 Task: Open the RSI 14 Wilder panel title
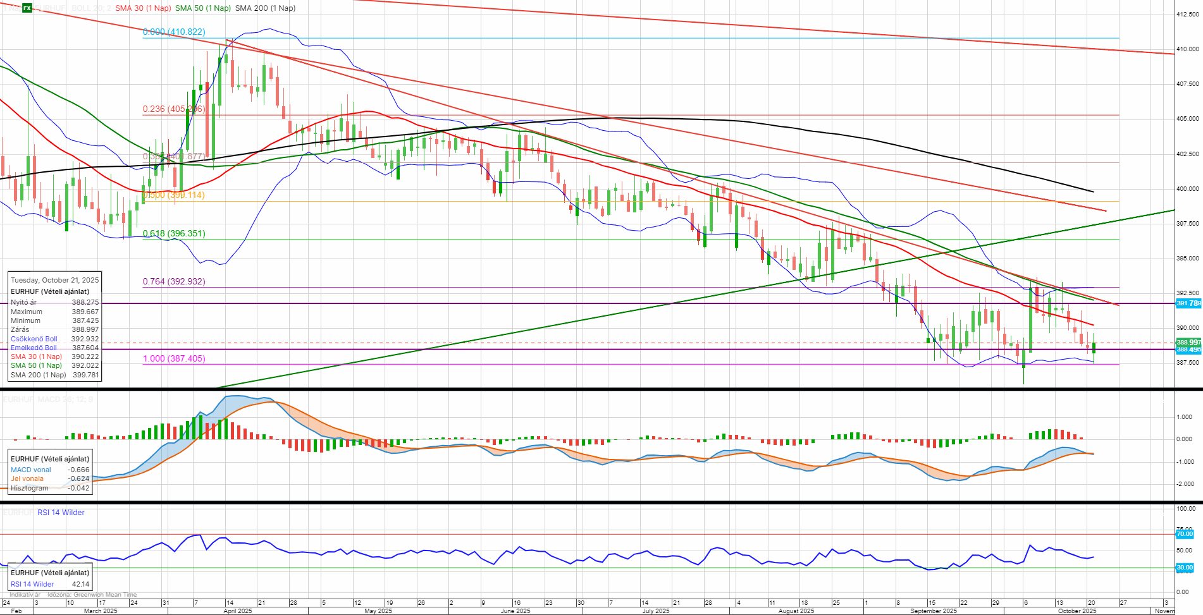61,513
